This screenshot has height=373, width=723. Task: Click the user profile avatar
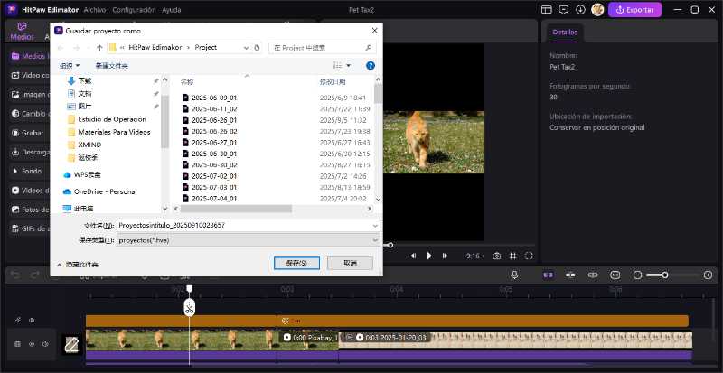[x=597, y=9]
